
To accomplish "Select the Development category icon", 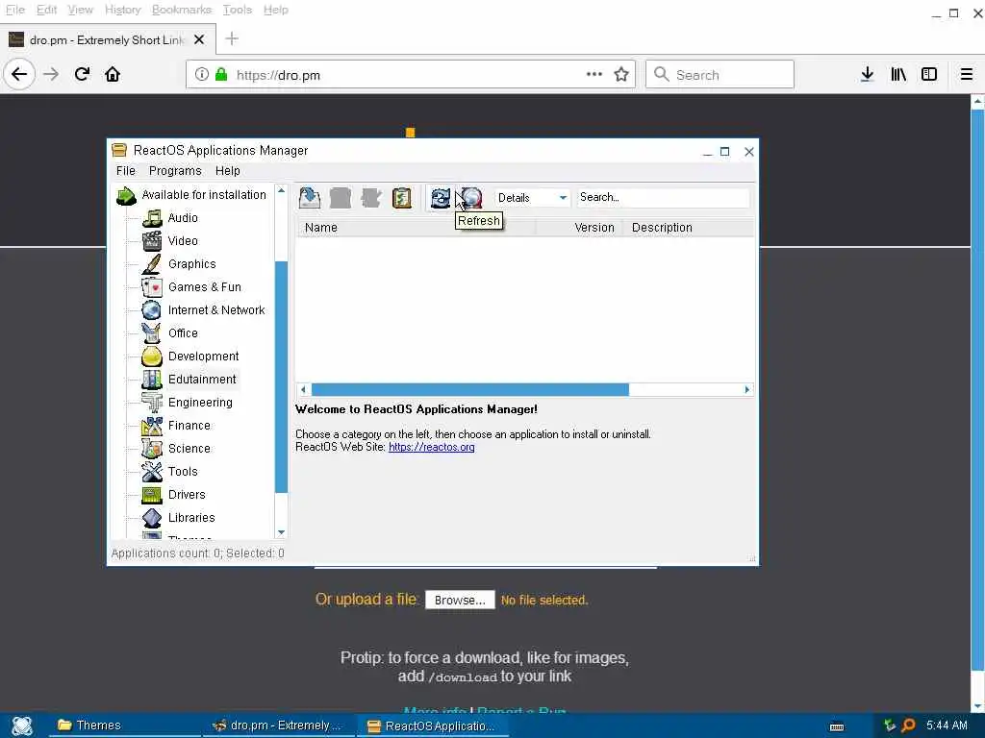I will [152, 357].
